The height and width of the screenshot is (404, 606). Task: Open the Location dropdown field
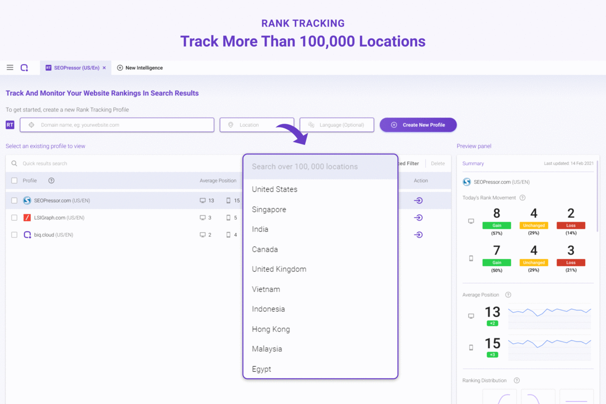point(249,125)
